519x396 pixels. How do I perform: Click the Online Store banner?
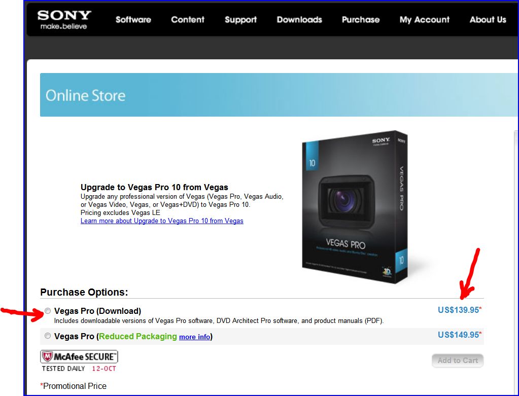[x=279, y=95]
